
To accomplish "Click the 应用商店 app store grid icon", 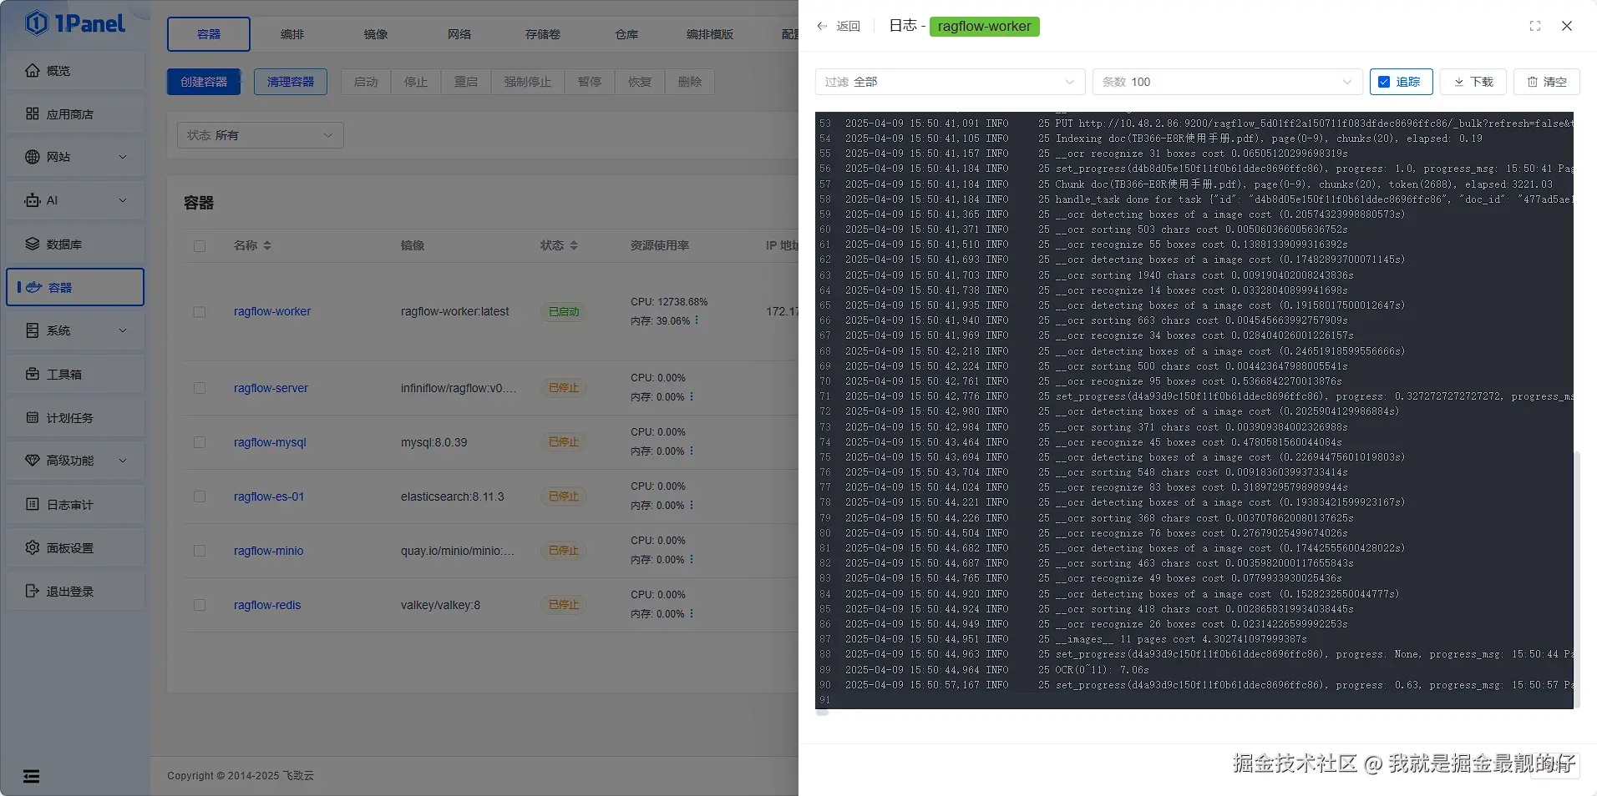I will click(33, 114).
